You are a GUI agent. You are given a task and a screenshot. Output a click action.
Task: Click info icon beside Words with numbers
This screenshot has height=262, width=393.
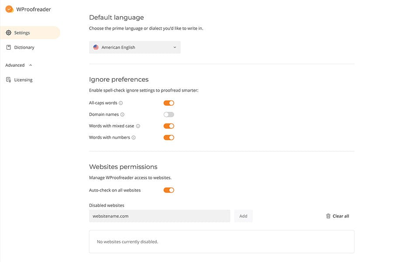134,138
